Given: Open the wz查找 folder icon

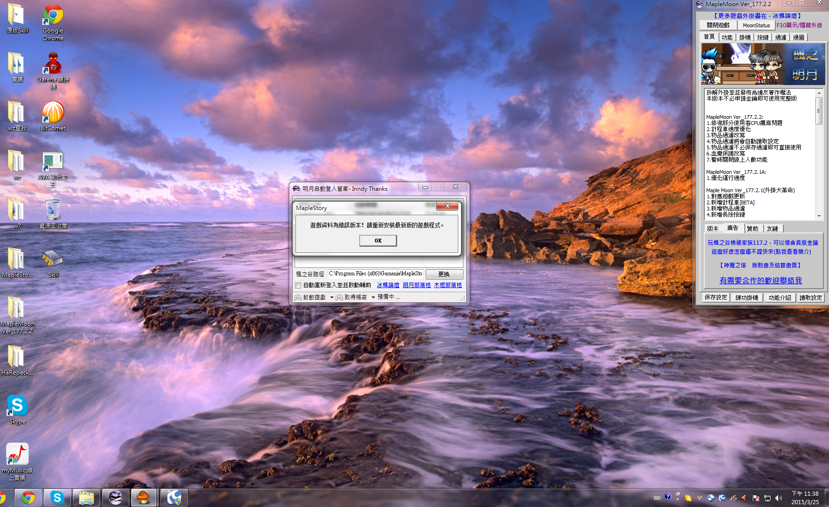Looking at the screenshot, I should pyautogui.click(x=17, y=117).
